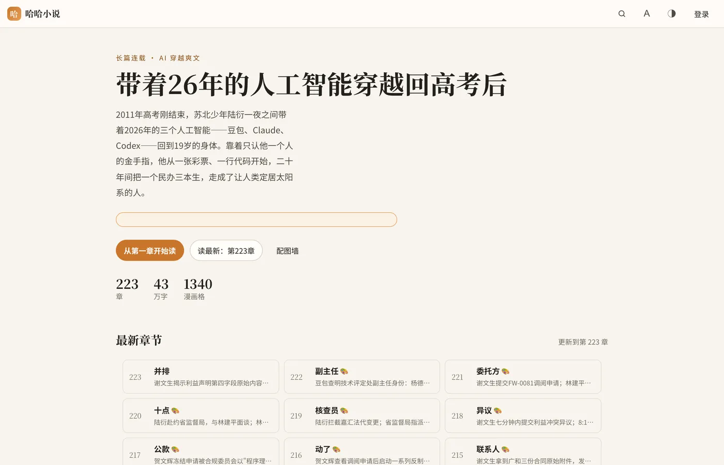Open the search magnifier icon
The image size is (724, 465).
[x=622, y=14]
